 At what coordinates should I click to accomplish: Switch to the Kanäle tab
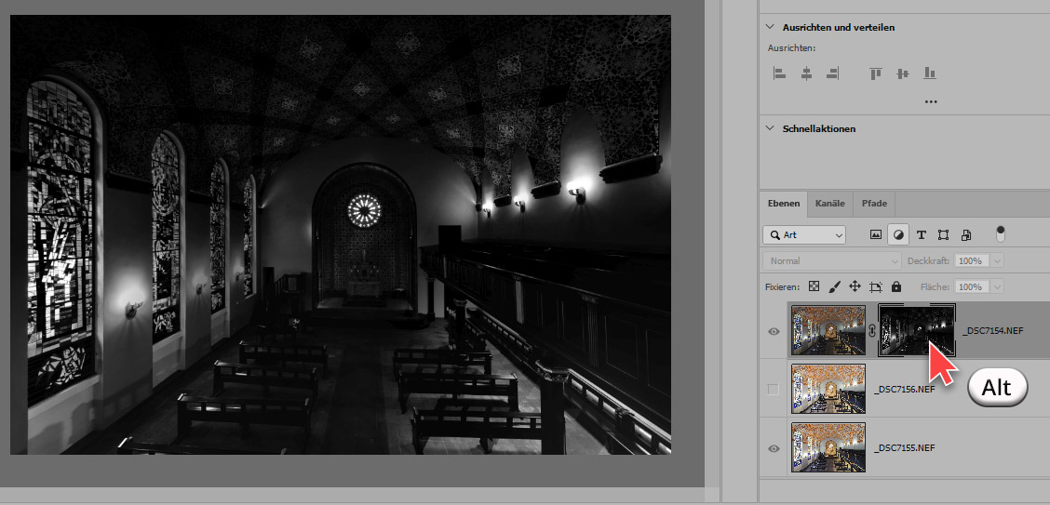829,203
